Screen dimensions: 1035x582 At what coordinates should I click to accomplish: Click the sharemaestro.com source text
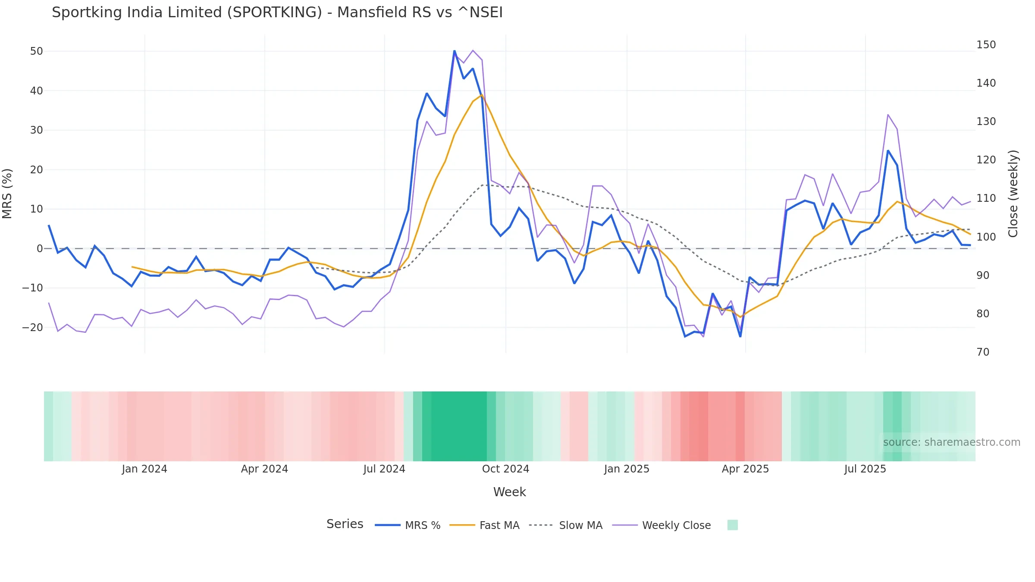(952, 442)
